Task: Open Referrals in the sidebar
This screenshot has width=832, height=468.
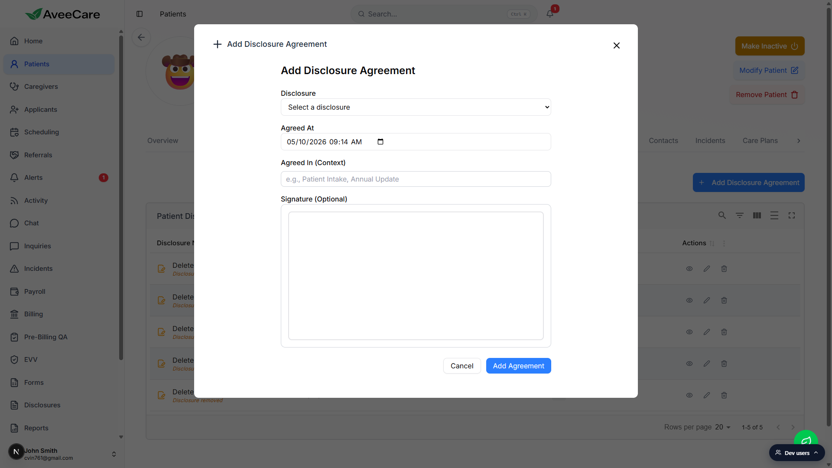Action: (59, 155)
